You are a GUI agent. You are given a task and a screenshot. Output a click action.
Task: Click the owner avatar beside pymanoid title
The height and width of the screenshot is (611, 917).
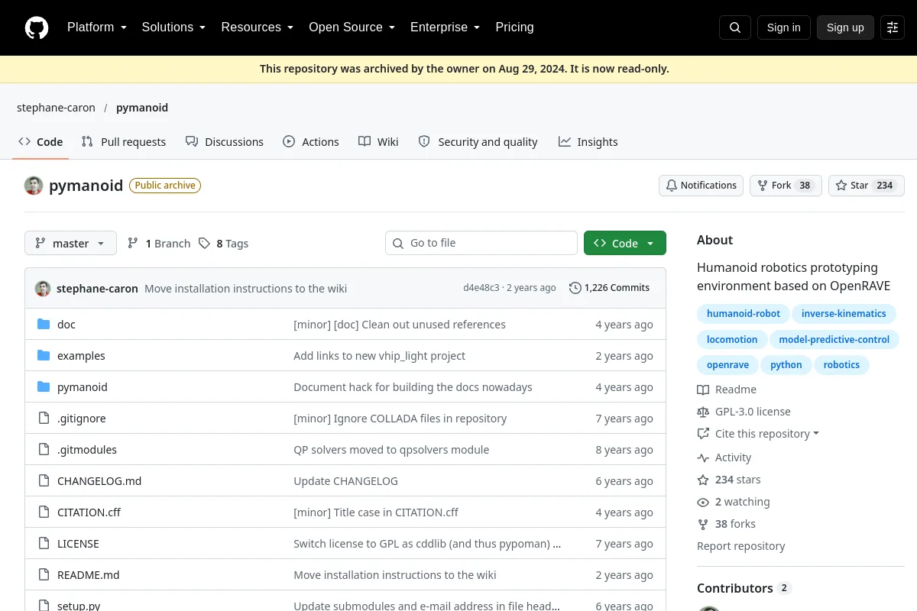(34, 186)
